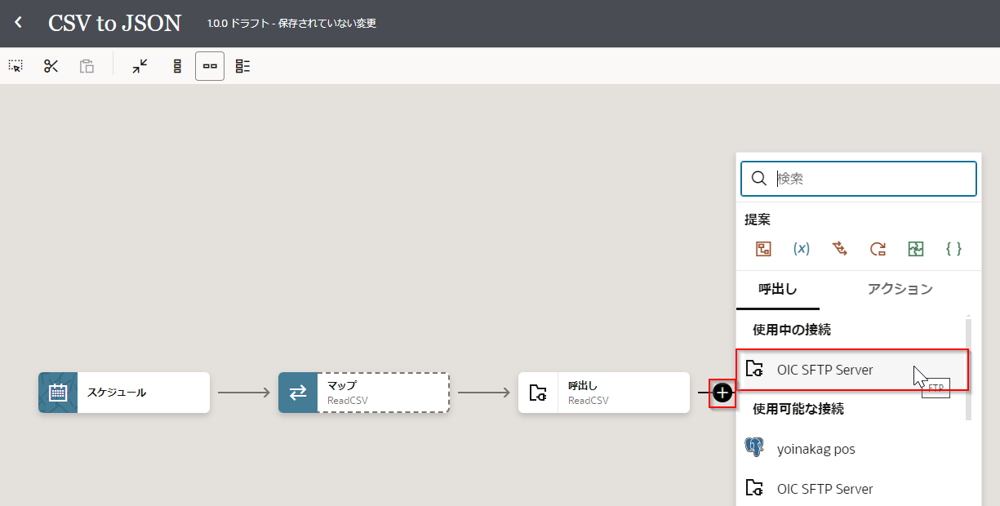Switch to pseudo-code list view

(x=242, y=66)
